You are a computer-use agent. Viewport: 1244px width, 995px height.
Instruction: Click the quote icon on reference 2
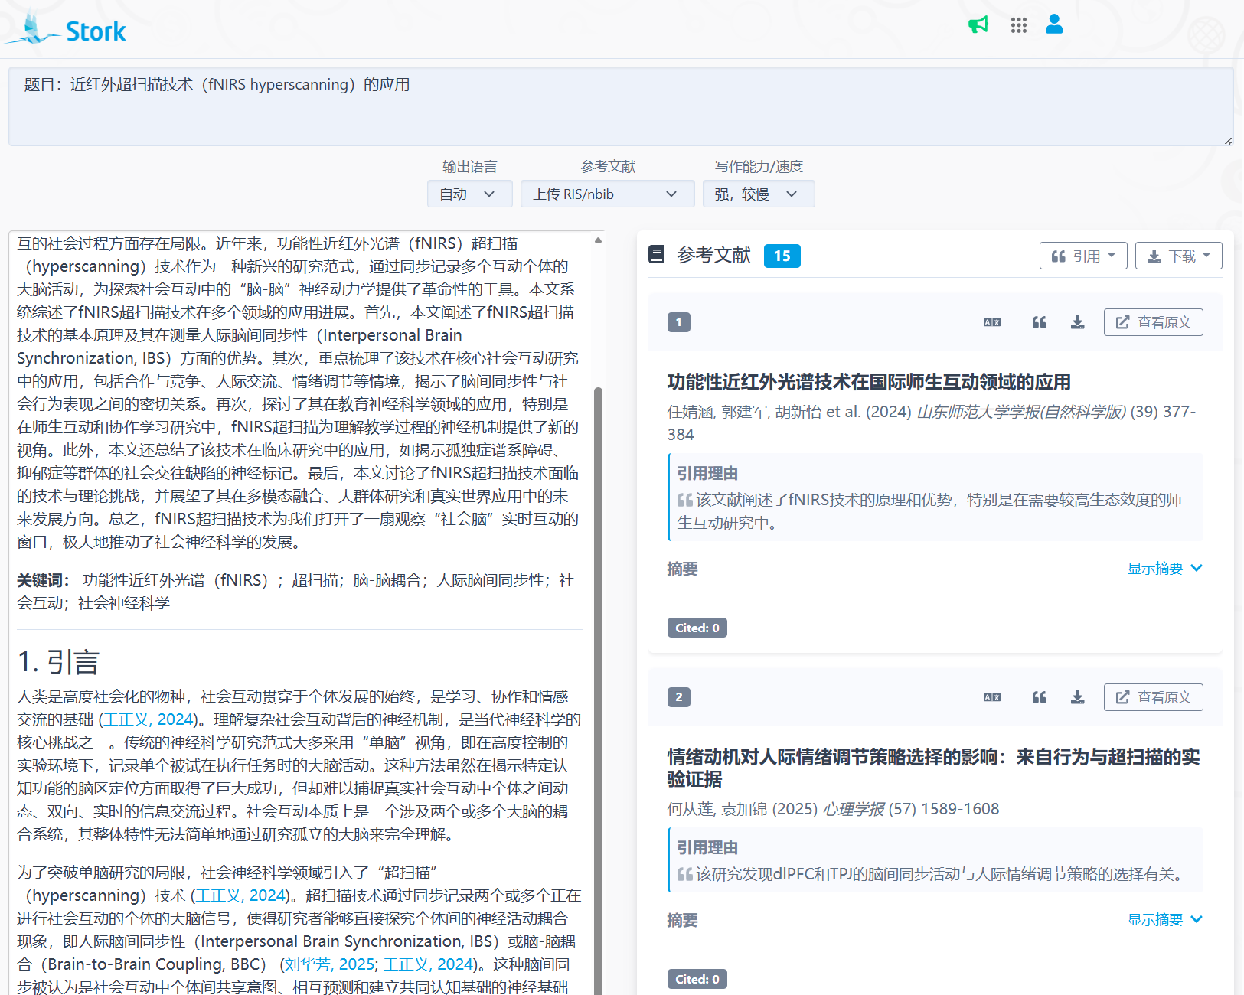(x=1039, y=697)
